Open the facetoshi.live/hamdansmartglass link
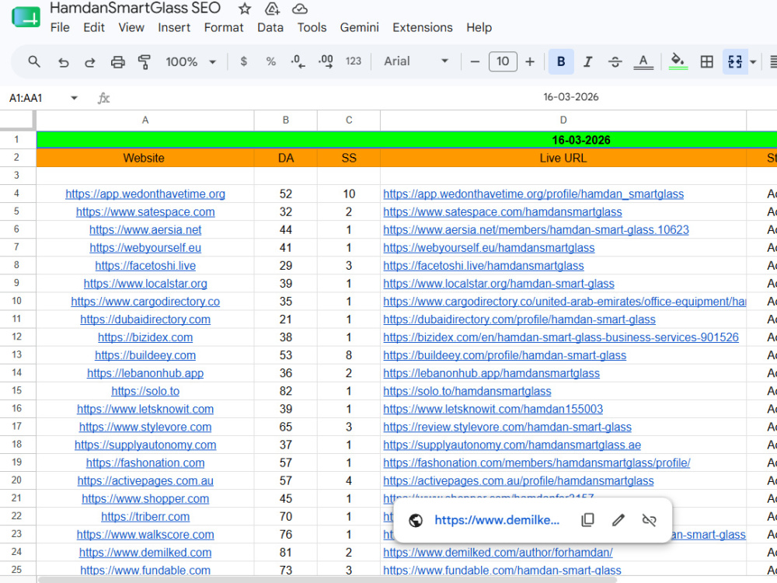 [x=483, y=266]
